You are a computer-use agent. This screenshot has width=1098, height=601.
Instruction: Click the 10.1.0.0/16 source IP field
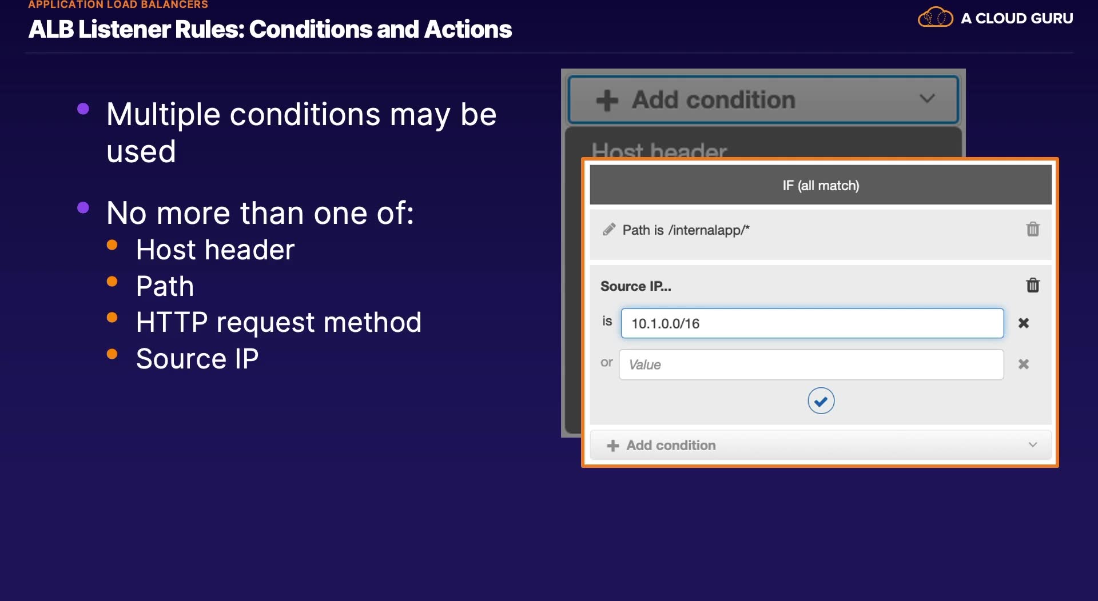tap(811, 323)
